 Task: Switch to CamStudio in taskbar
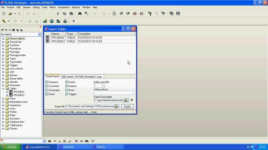tap(74, 147)
